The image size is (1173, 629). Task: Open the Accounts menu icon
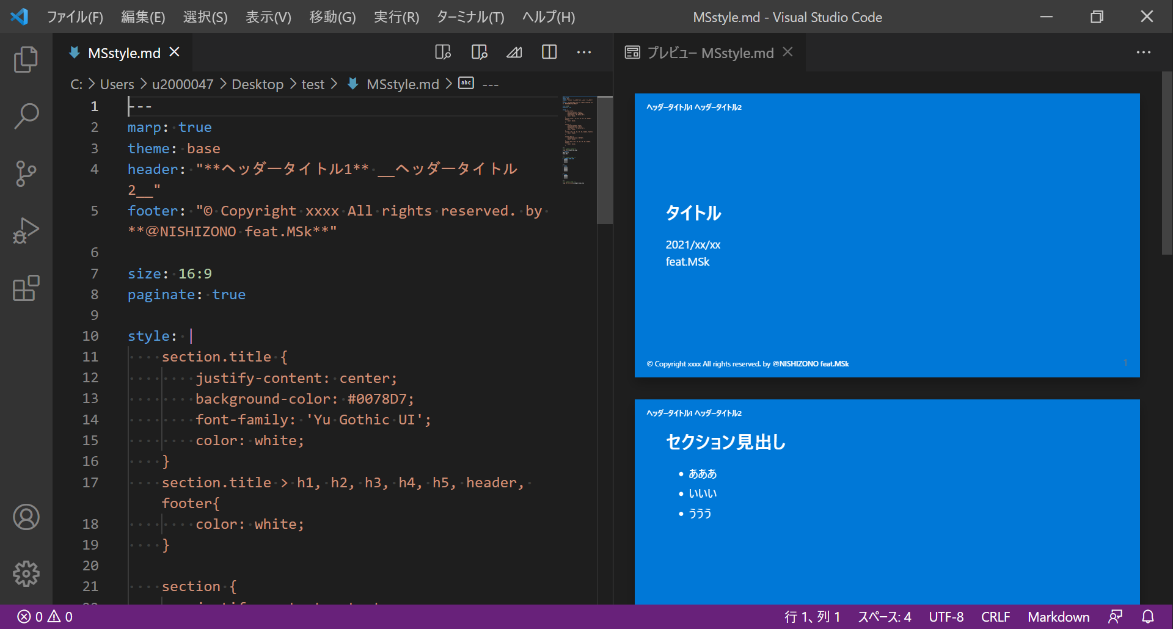(x=26, y=517)
